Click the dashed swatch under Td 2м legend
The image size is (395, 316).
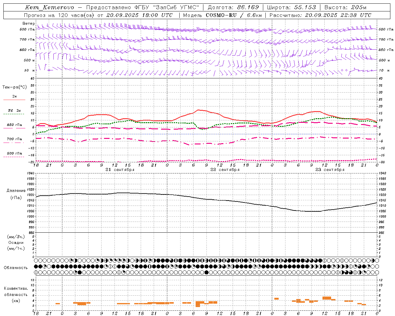[x=14, y=114]
